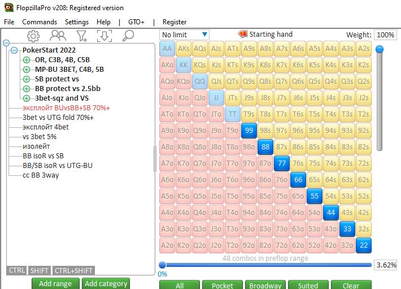Open the gear settings icon above range tree
The width and height of the screenshot is (401, 289).
click(x=33, y=36)
